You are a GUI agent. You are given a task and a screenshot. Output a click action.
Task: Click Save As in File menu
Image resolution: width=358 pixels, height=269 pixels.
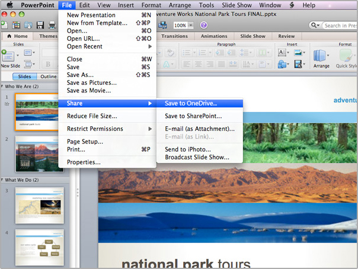click(107, 75)
